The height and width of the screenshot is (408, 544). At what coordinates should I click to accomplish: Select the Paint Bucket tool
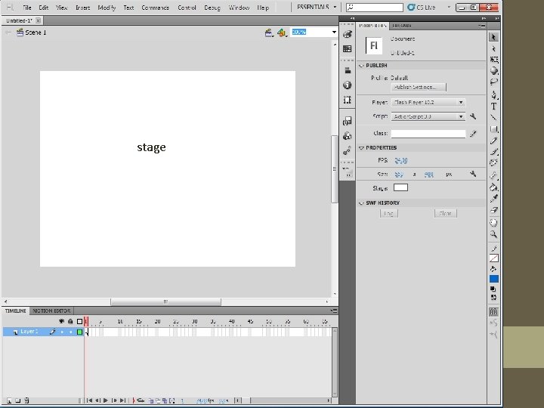point(493,187)
